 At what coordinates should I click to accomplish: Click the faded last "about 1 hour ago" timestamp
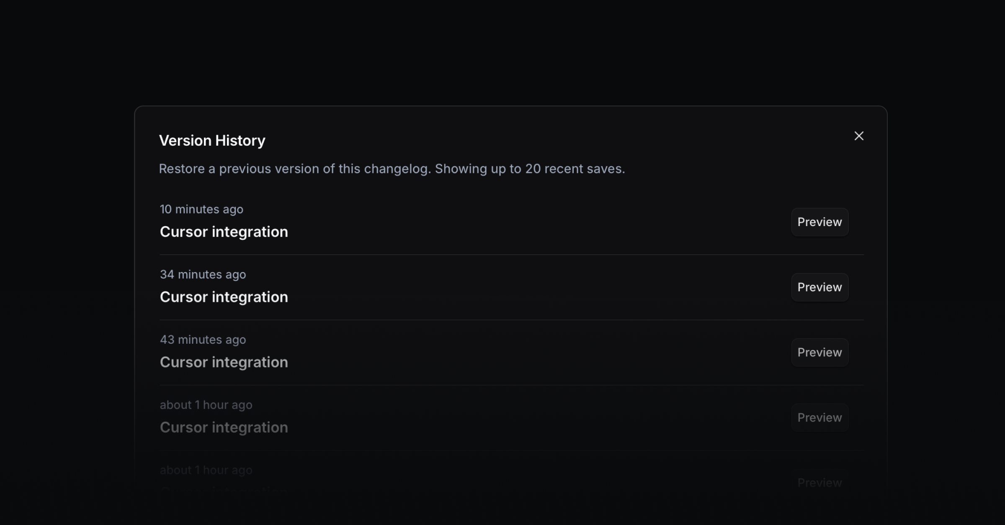coord(206,471)
